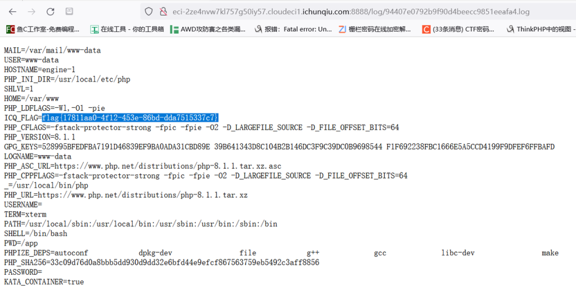Click the ICQ_FLAG variable name
Screen dimensions: 576x299
point(21,117)
